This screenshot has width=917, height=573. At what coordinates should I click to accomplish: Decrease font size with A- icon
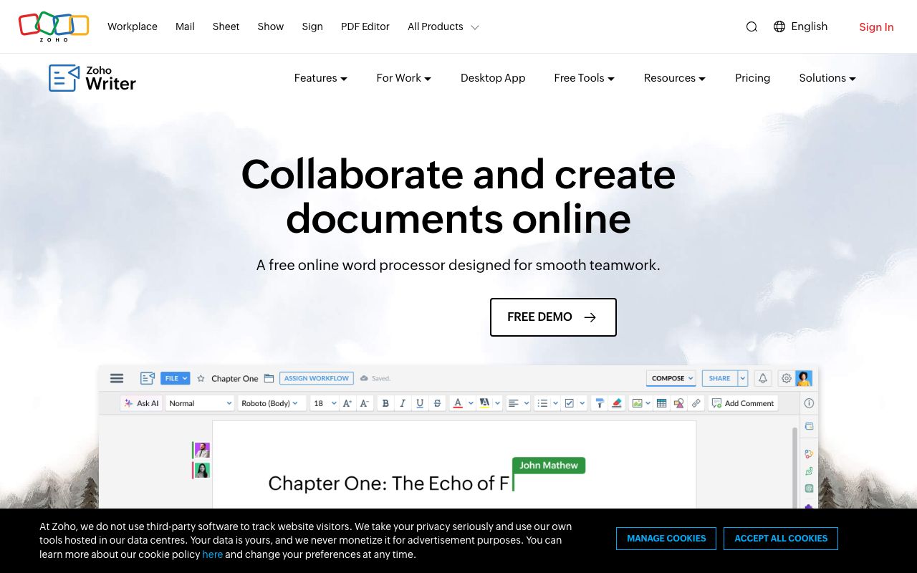tap(365, 403)
